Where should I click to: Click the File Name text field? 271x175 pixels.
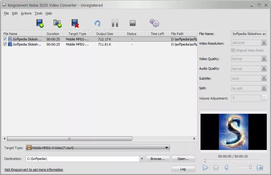click(249, 34)
